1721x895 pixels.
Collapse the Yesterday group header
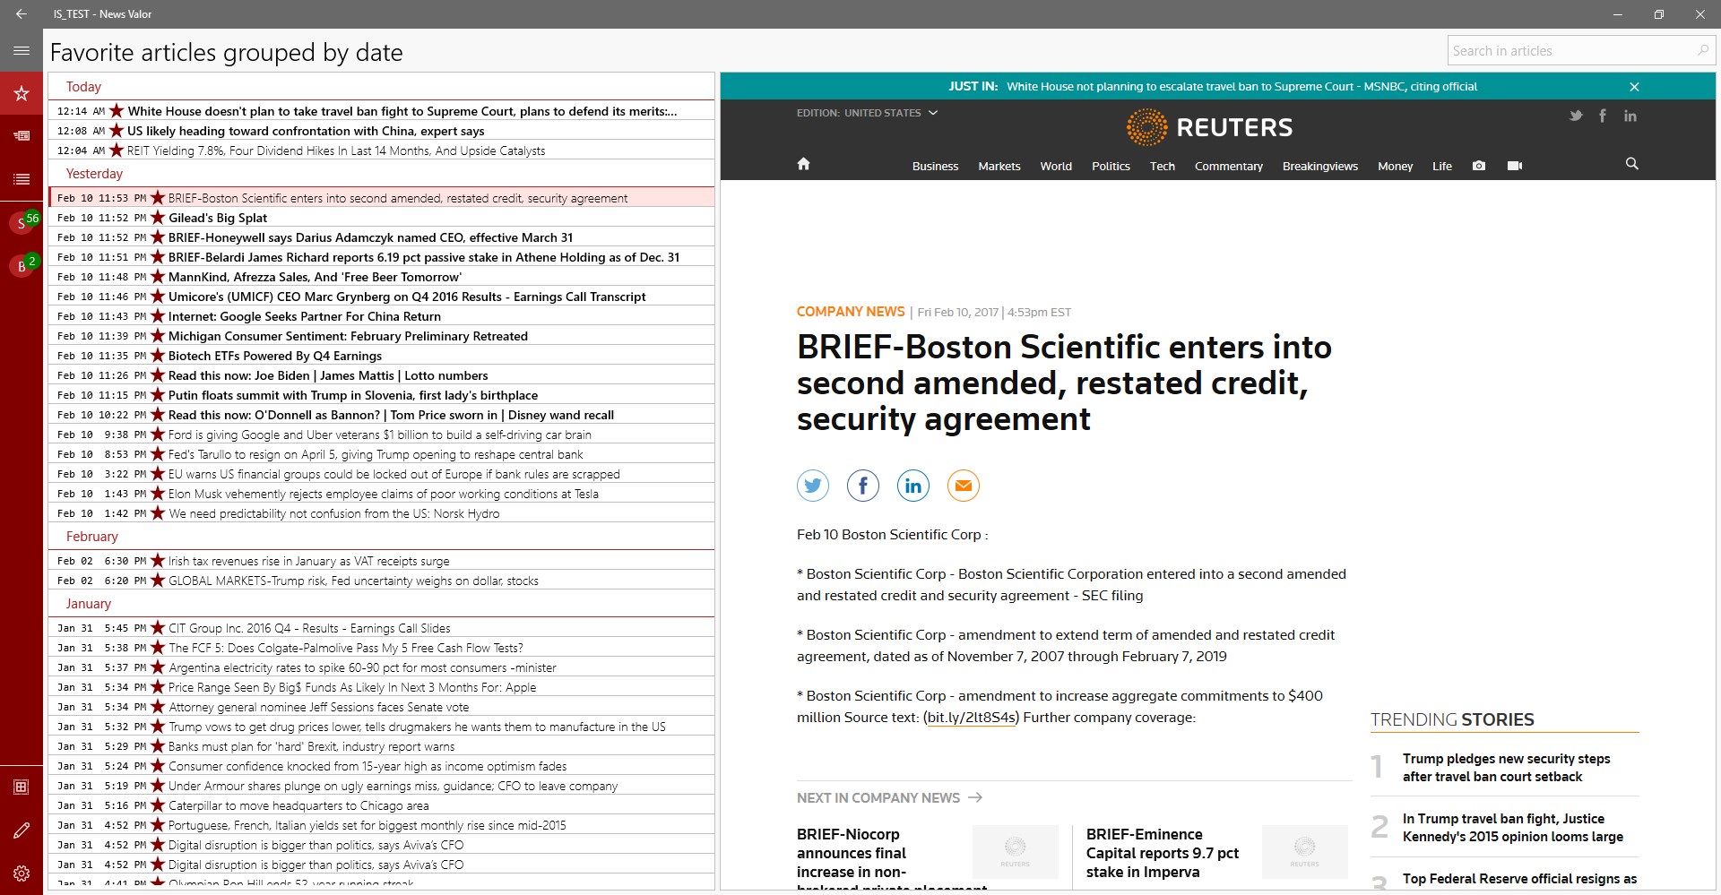[x=94, y=174]
